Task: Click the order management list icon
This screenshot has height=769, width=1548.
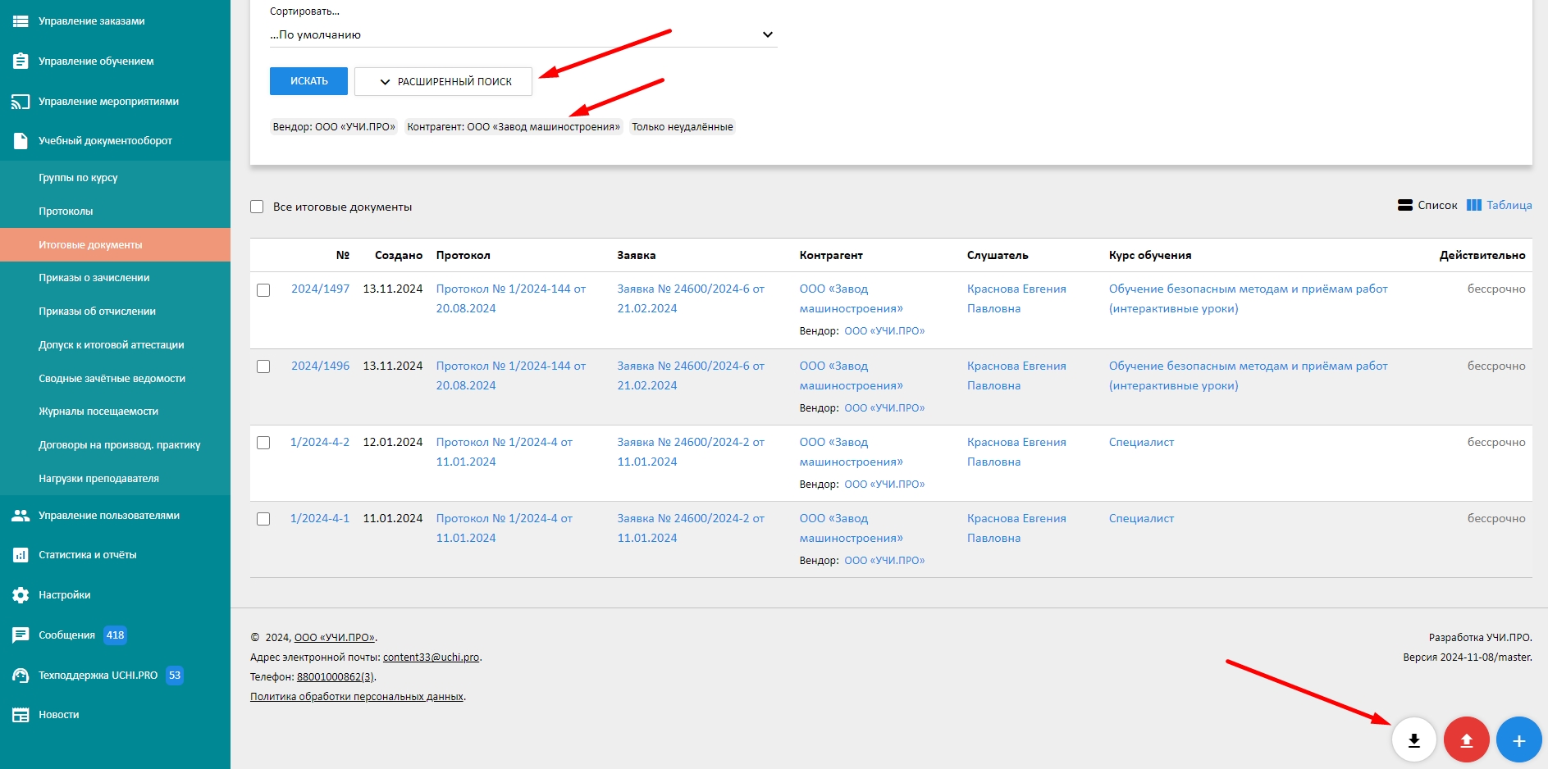Action: pyautogui.click(x=21, y=21)
